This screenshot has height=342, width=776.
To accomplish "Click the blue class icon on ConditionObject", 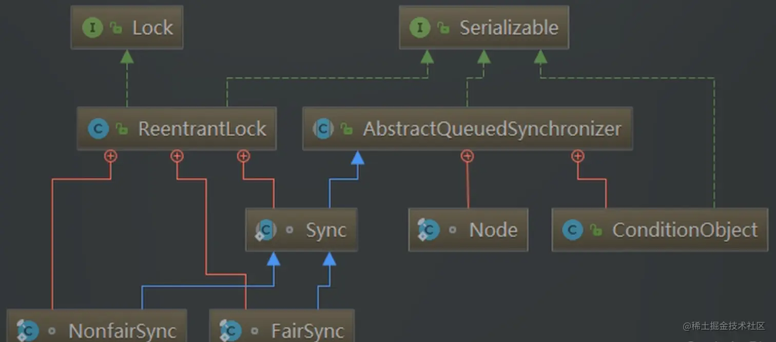I will coord(573,230).
